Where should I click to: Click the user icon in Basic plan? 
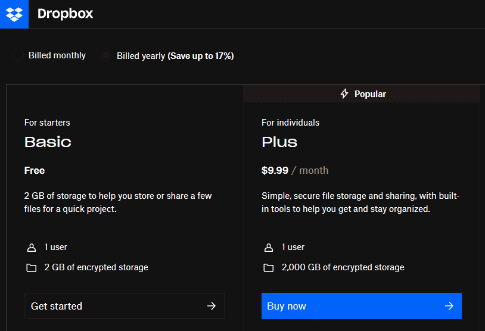(32, 248)
